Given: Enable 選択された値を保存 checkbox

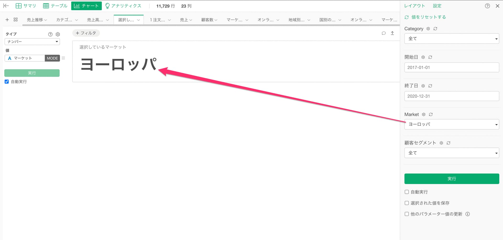Looking at the screenshot, I should pyautogui.click(x=407, y=203).
